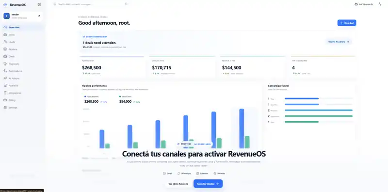Click the Closed won legend dot
Image resolution: width=388 pixels, height=192 pixels.
pos(120,96)
